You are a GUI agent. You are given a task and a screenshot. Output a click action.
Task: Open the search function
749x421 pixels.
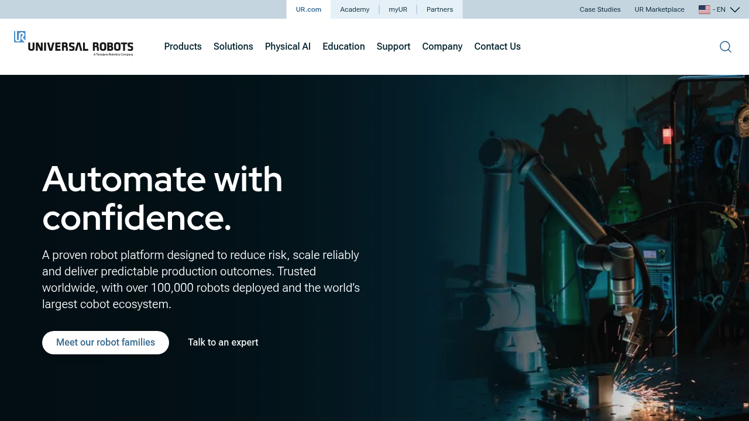(x=725, y=46)
